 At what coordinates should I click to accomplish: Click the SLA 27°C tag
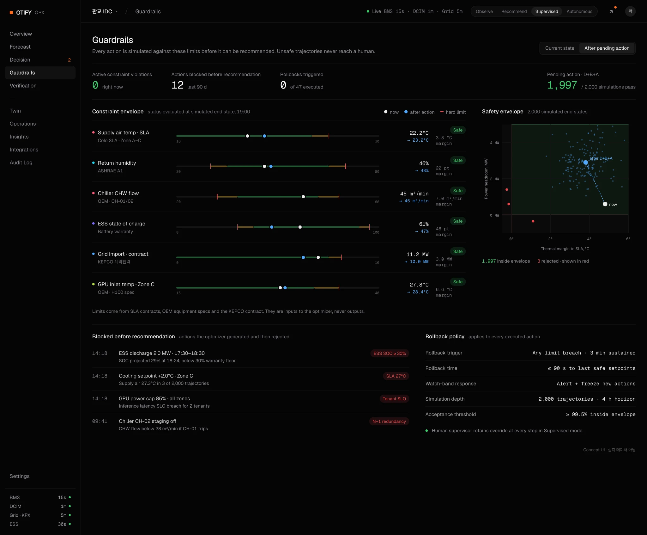tap(396, 376)
